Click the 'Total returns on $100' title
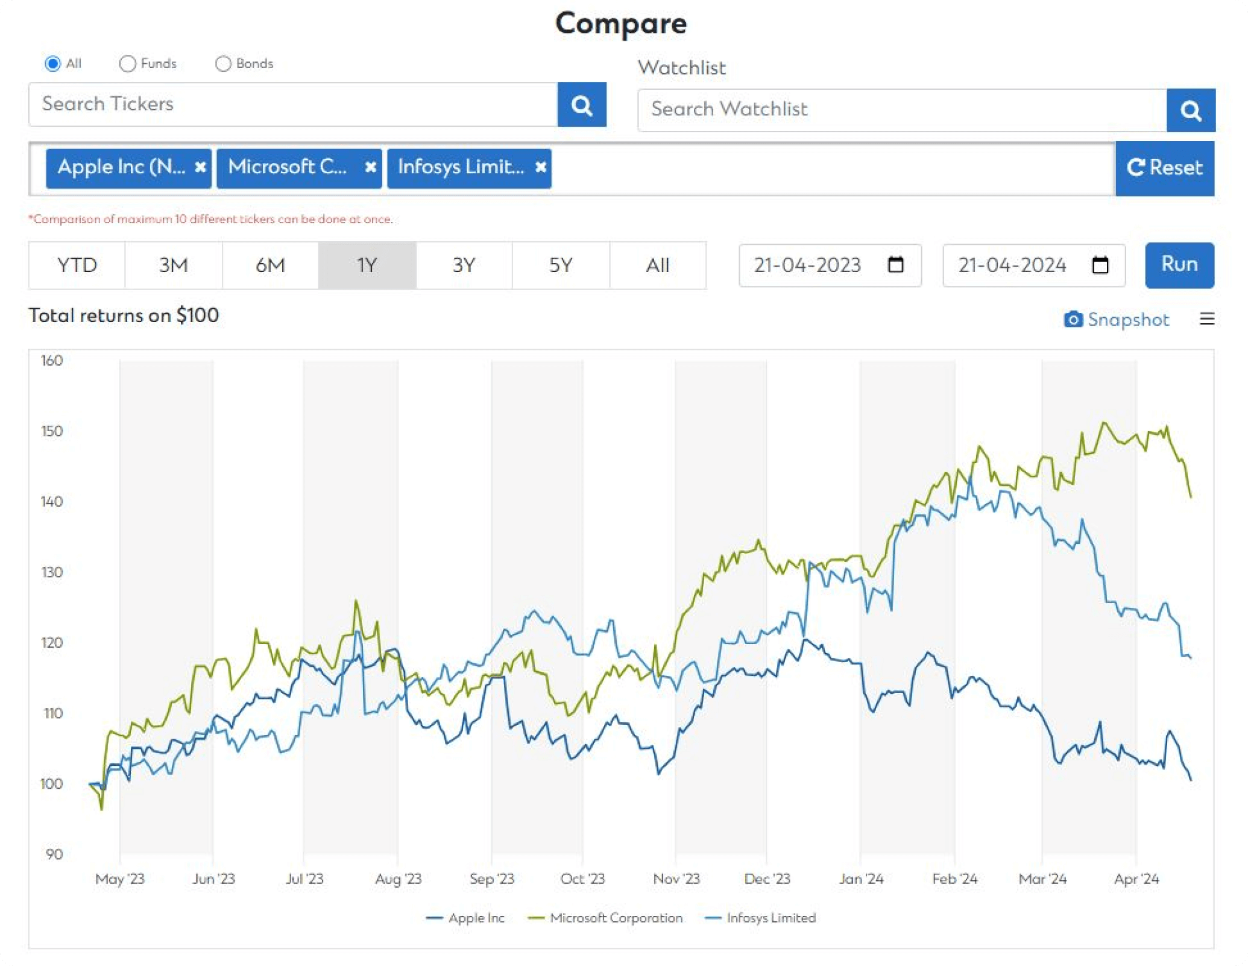 click(124, 315)
